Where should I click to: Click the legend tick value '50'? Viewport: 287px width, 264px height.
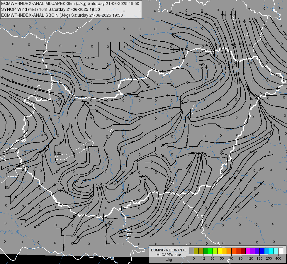(x=222, y=258)
